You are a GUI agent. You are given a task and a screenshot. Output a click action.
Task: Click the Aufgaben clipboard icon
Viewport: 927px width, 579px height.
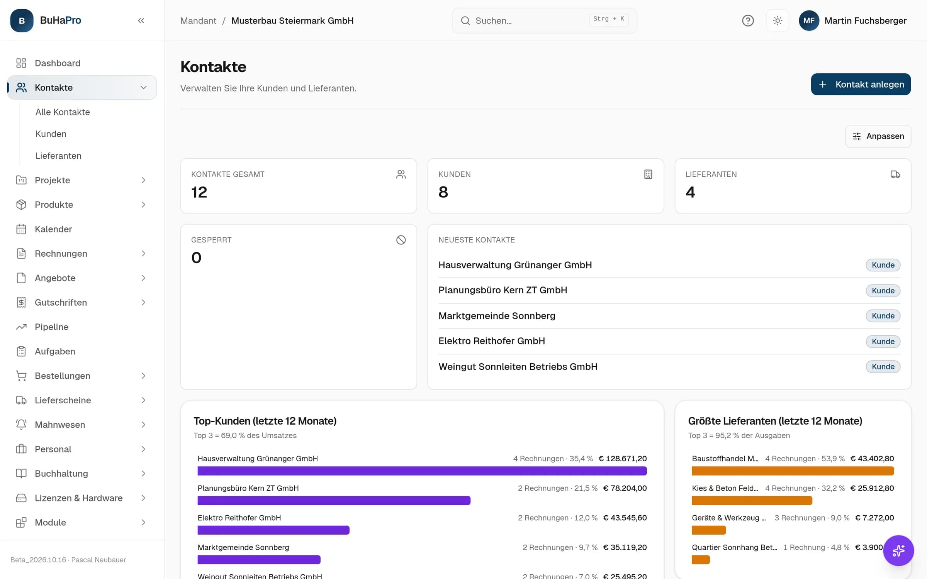[21, 351]
